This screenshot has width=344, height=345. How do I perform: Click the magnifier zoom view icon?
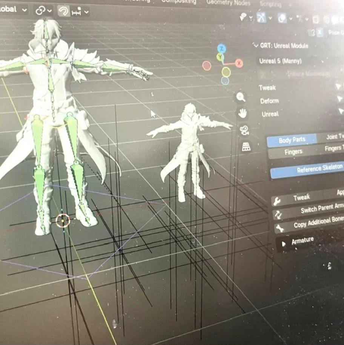[x=241, y=97]
